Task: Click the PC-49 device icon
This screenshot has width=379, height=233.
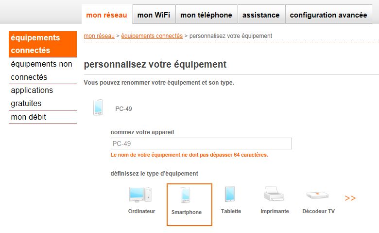Action: 98,108
